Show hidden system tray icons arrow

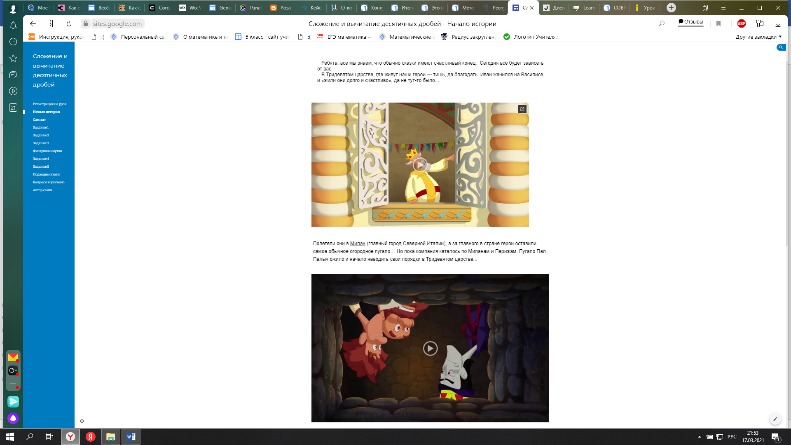[x=700, y=437]
